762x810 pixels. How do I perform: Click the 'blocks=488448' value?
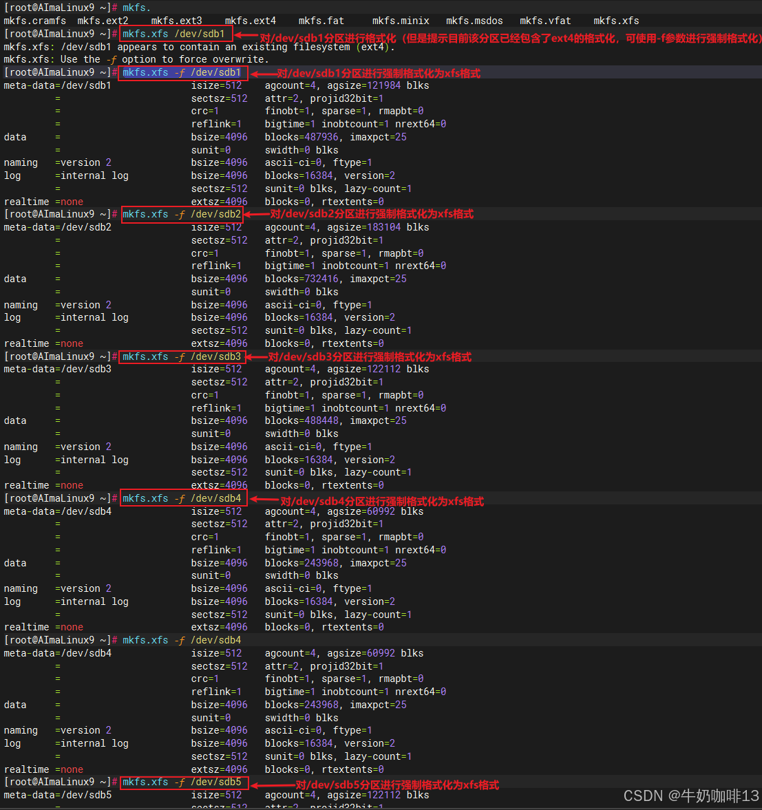pyautogui.click(x=301, y=421)
